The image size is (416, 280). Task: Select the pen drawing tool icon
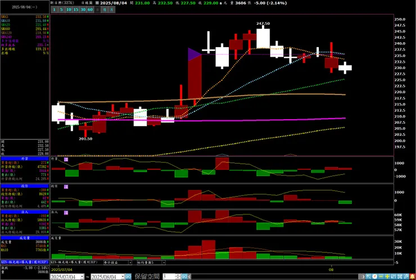coord(406,277)
